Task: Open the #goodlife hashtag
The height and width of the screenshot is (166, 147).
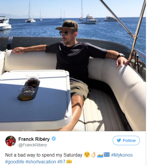Action: (15, 162)
